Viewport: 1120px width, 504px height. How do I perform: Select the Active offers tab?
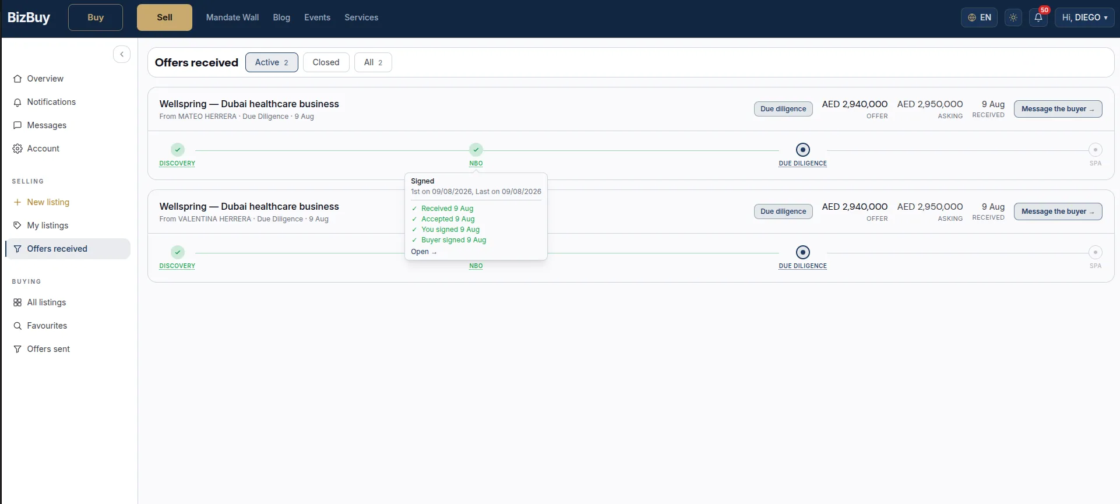point(272,62)
